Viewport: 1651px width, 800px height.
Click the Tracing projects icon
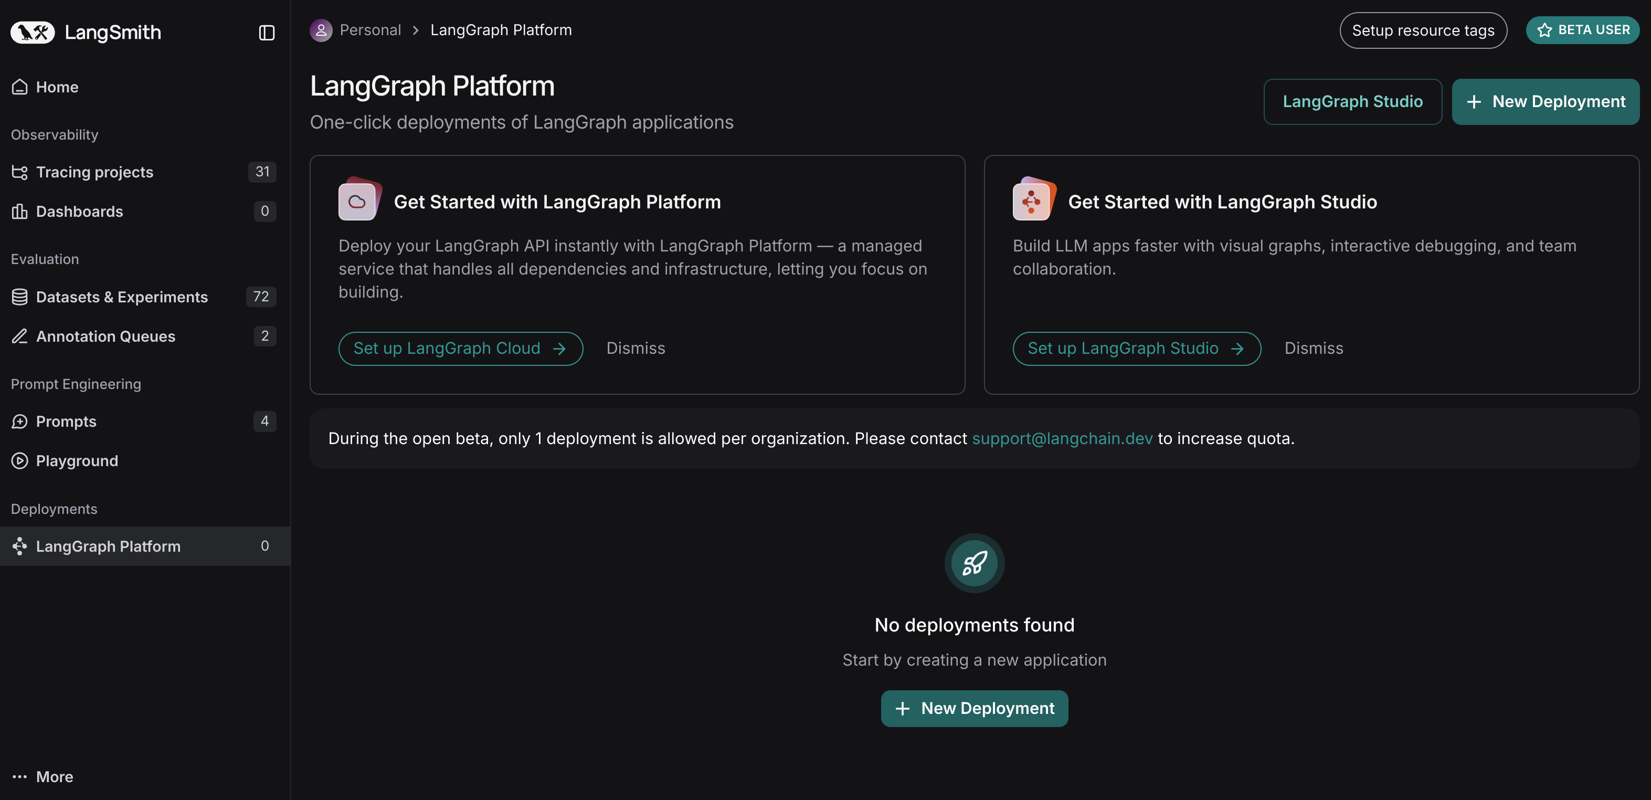click(20, 172)
